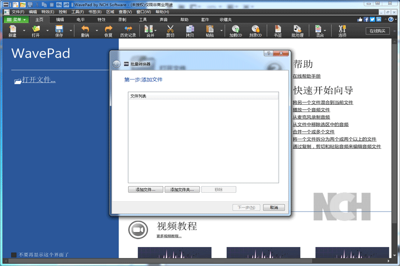
Task: Click the 粘贴 (Paste) clipboard icon
Action: (209, 31)
